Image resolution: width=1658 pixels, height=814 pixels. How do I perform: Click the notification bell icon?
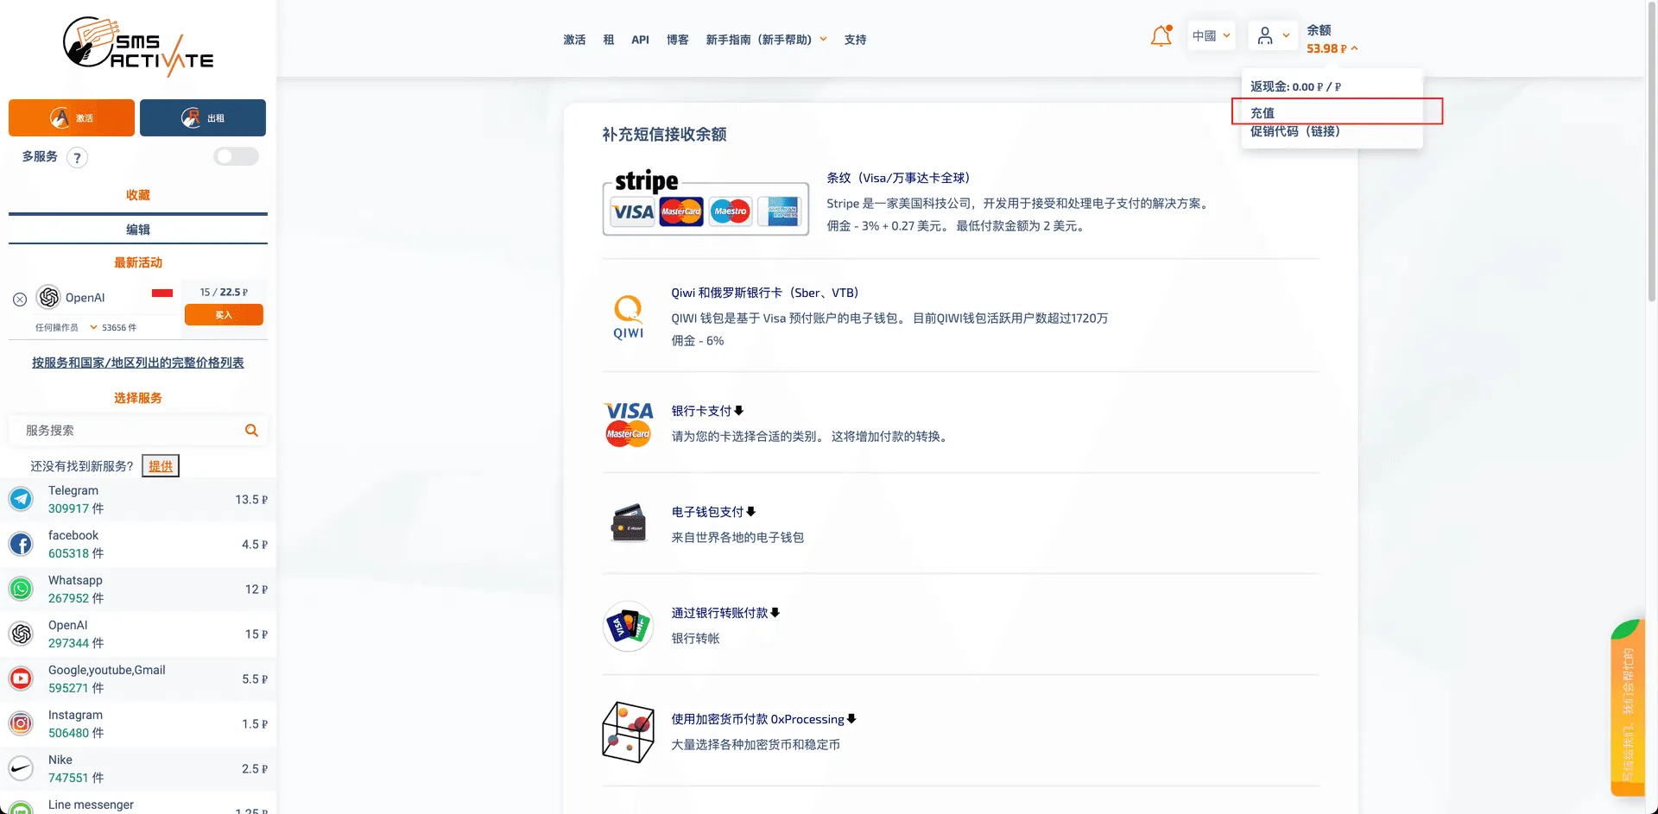pyautogui.click(x=1161, y=36)
